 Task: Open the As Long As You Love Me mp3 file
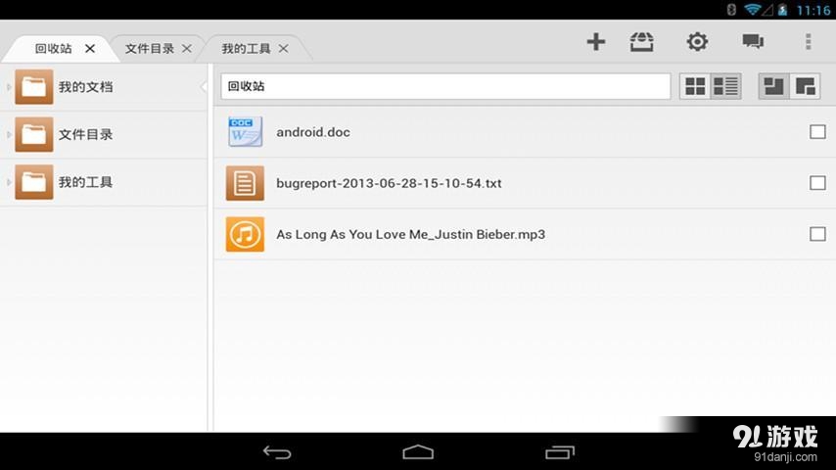pyautogui.click(x=410, y=235)
